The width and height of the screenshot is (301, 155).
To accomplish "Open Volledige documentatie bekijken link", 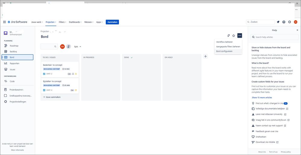I will [x=270, y=109].
